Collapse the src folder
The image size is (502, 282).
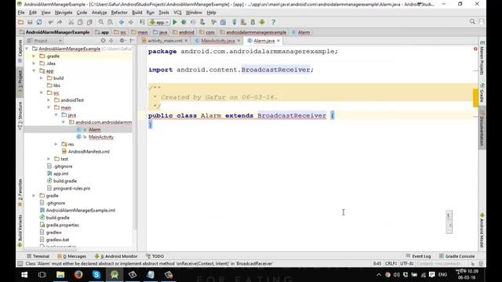42,92
